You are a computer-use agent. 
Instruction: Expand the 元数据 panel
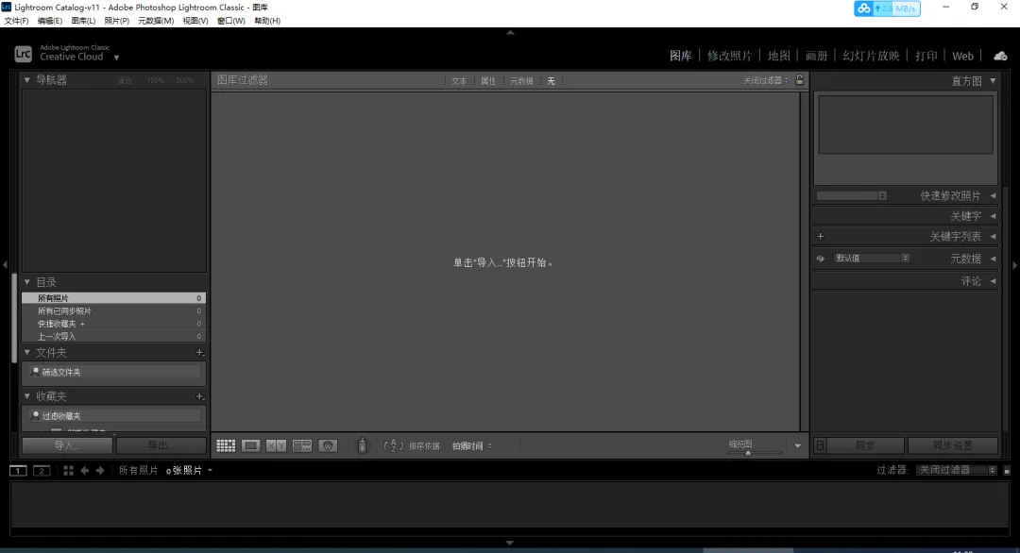tap(993, 259)
